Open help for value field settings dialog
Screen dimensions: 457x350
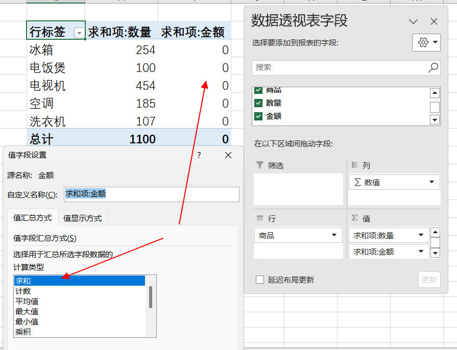199,155
